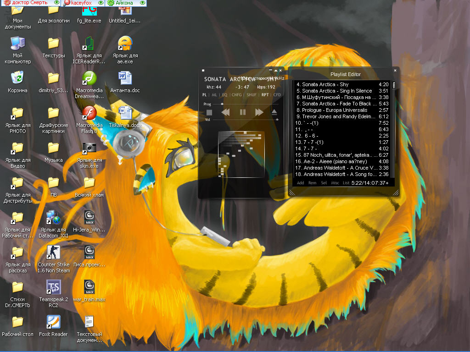Open Tiskalnya.docx document icon
Screen dimensions: 470x352
[125, 114]
